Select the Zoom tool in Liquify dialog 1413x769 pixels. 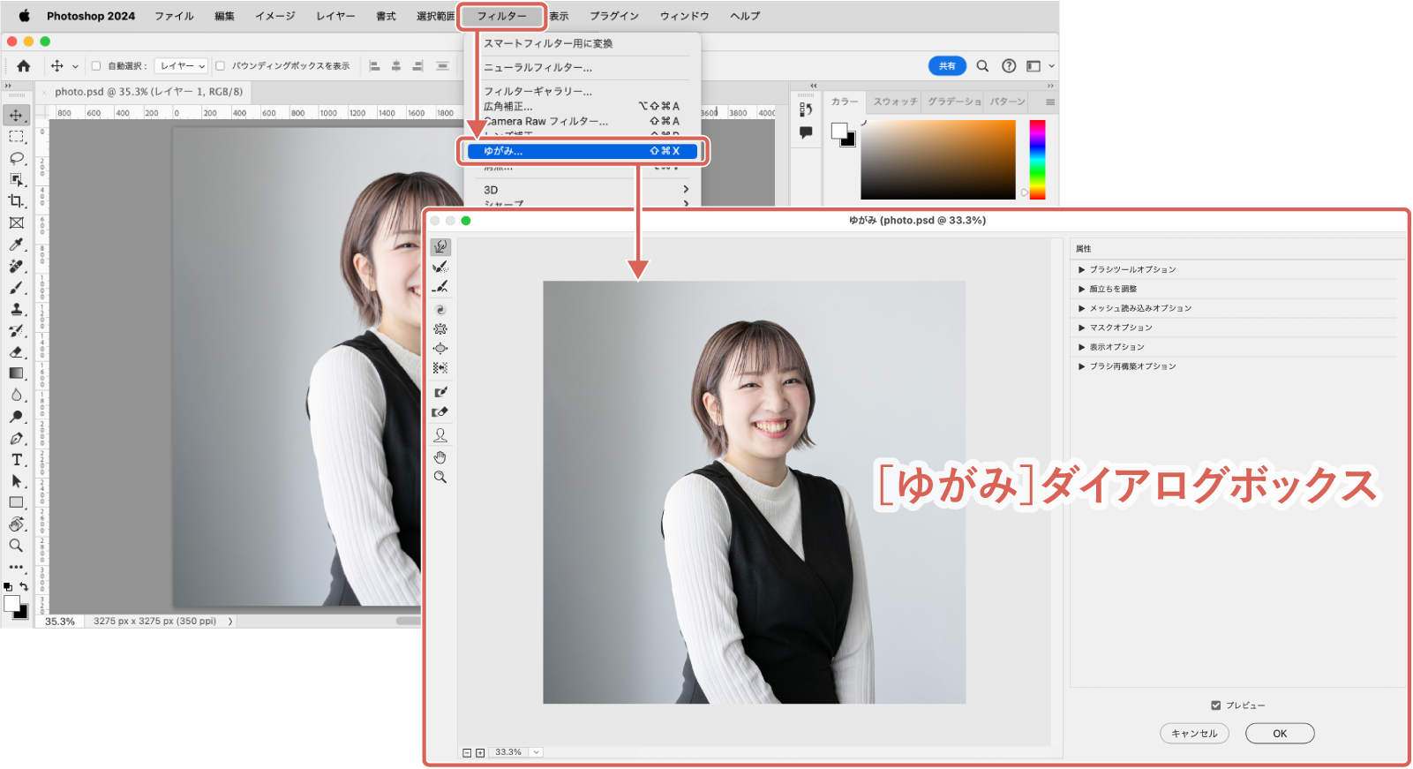pyautogui.click(x=440, y=478)
